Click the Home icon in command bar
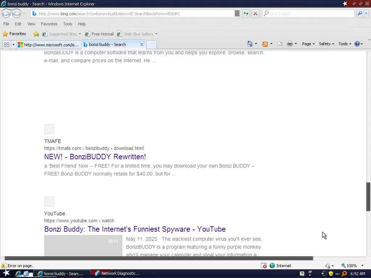This screenshot has width=371, height=278. [250, 44]
